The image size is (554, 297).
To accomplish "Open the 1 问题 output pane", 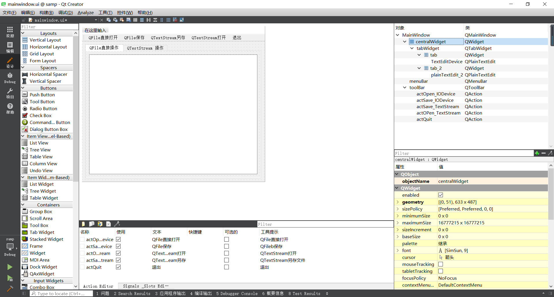I will click(x=103, y=294).
